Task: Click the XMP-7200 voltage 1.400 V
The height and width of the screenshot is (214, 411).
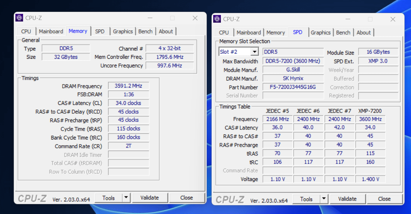Action: point(370,179)
